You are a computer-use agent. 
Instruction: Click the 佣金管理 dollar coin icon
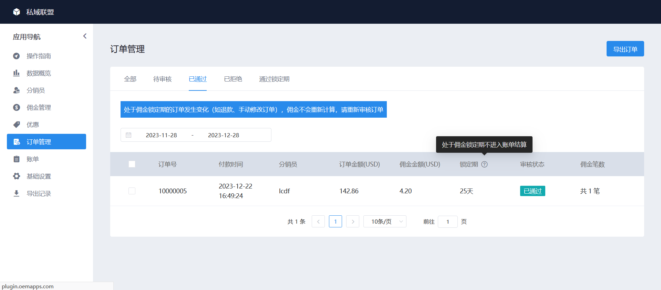coord(17,107)
